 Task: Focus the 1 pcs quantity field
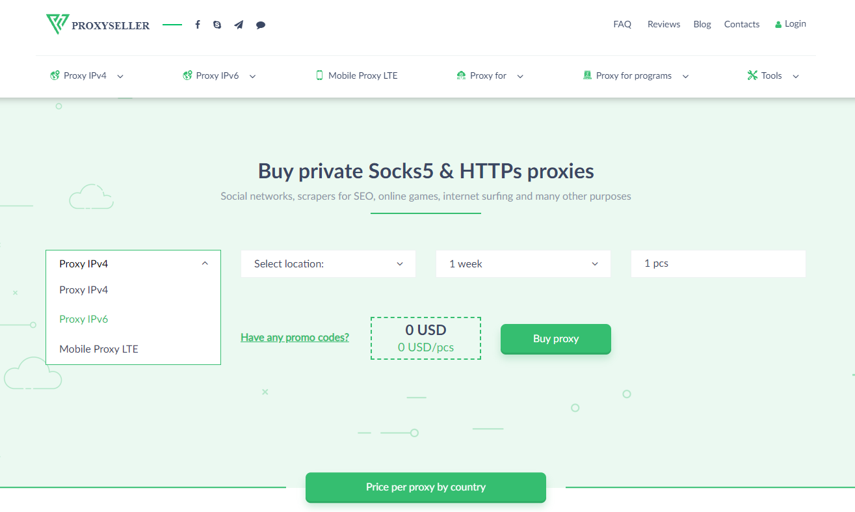[x=718, y=263]
